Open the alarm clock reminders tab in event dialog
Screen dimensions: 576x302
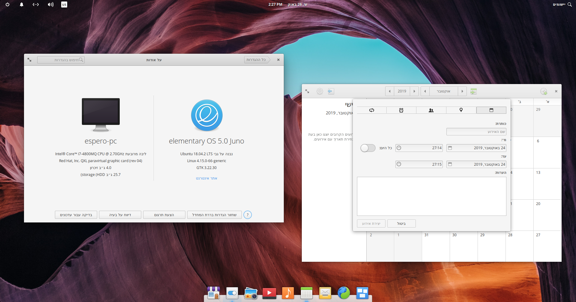click(401, 110)
